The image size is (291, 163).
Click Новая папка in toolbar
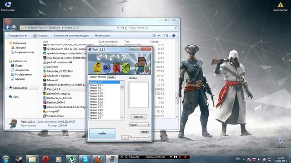coord(102,35)
